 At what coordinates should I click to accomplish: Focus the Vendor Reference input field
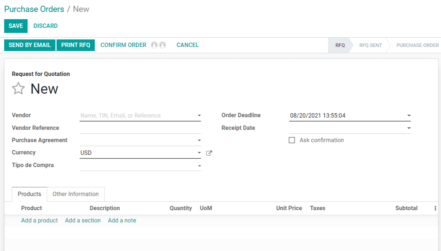click(x=140, y=128)
